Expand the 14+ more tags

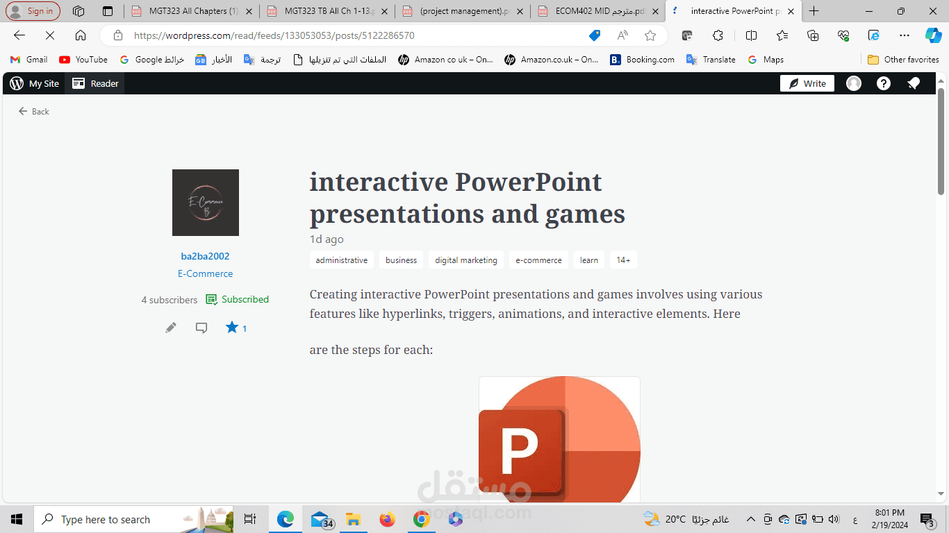click(623, 260)
